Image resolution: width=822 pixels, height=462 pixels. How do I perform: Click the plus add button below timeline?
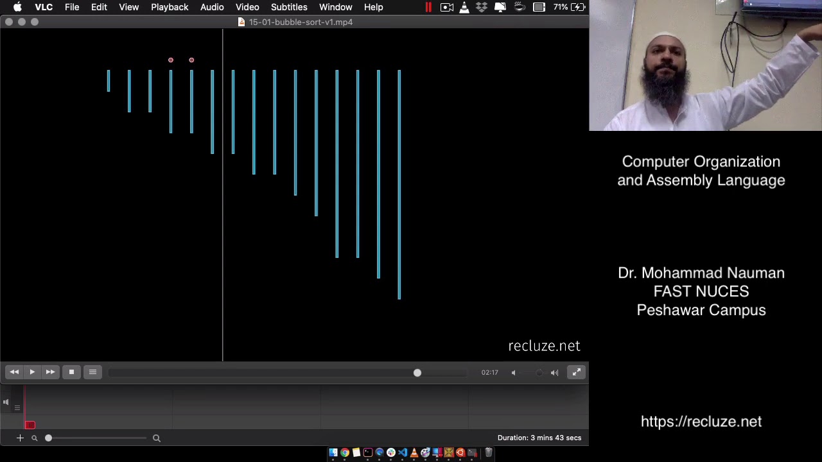point(20,438)
